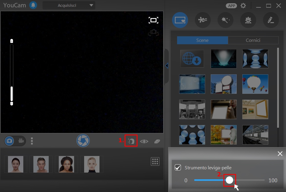The height and width of the screenshot is (192, 286).
Task: Select the drawing pencil category
Action: pos(271,20)
